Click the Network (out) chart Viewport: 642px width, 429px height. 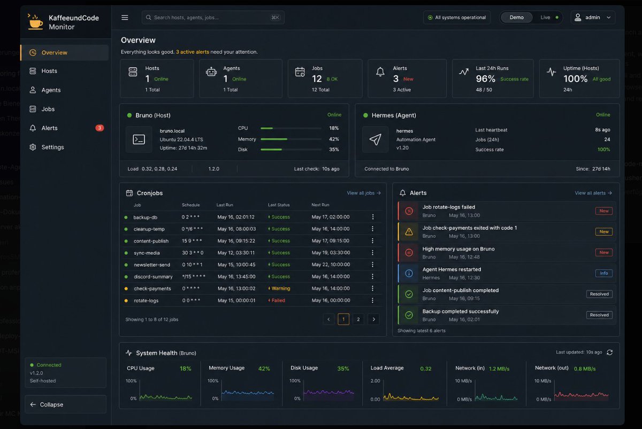581,391
